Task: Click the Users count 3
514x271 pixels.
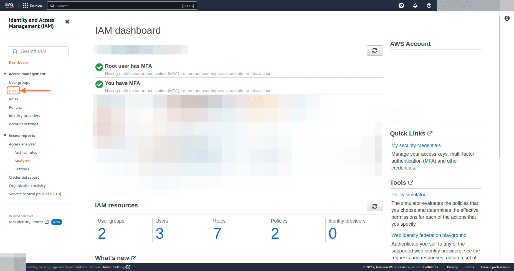Action: pos(160,234)
